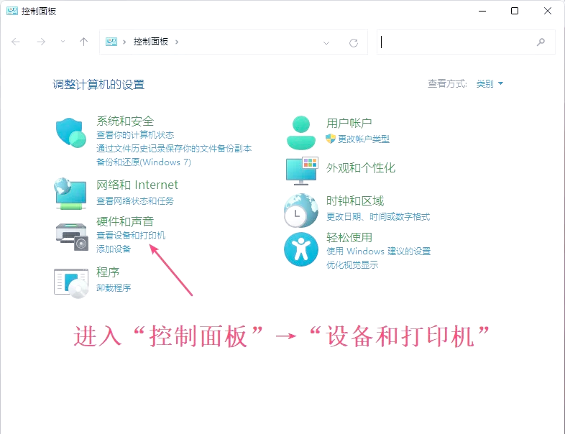This screenshot has height=434, width=565.
Task: Click the search magnifier icon
Action: 541,42
